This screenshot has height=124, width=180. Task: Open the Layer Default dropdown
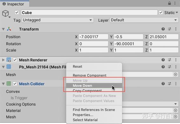(x=144, y=20)
